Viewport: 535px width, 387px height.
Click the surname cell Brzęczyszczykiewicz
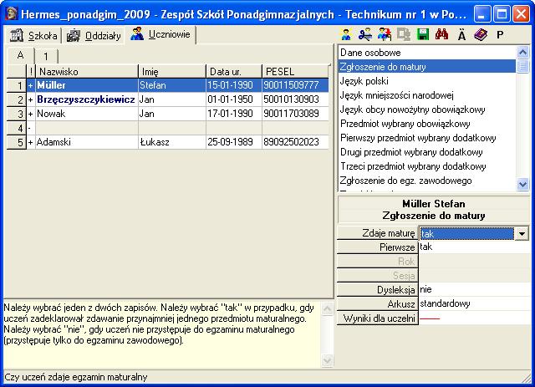click(87, 99)
